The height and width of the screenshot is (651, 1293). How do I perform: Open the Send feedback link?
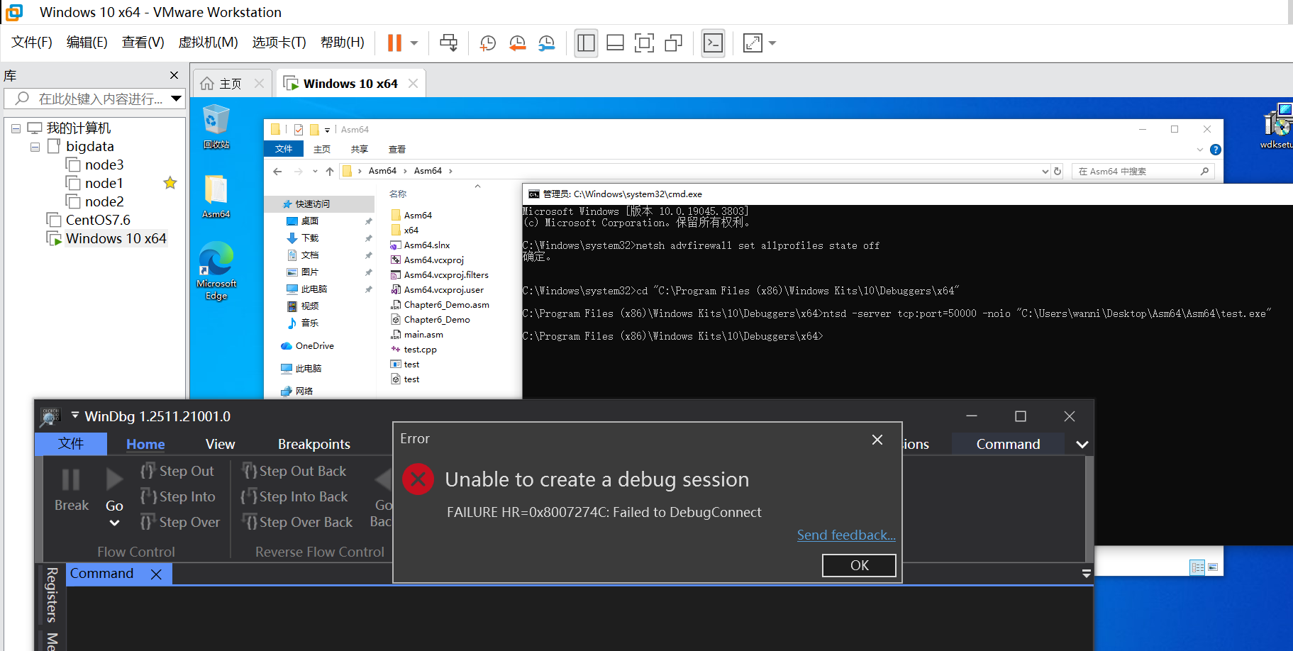846,535
